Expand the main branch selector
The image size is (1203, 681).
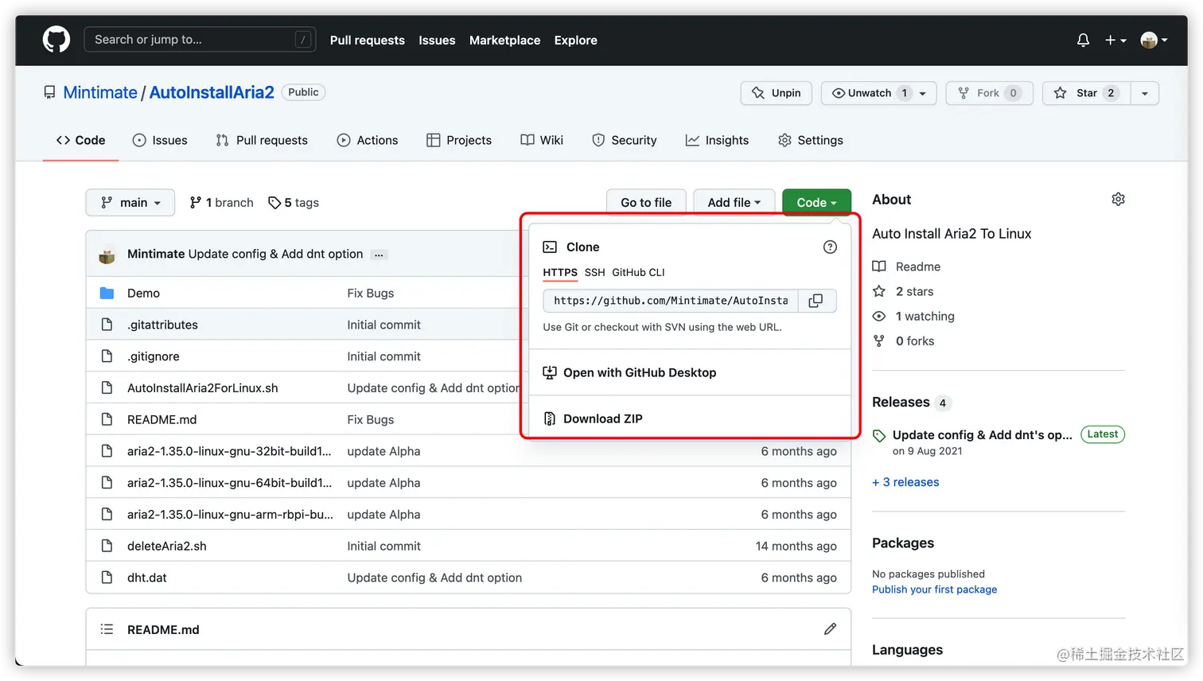coord(130,203)
